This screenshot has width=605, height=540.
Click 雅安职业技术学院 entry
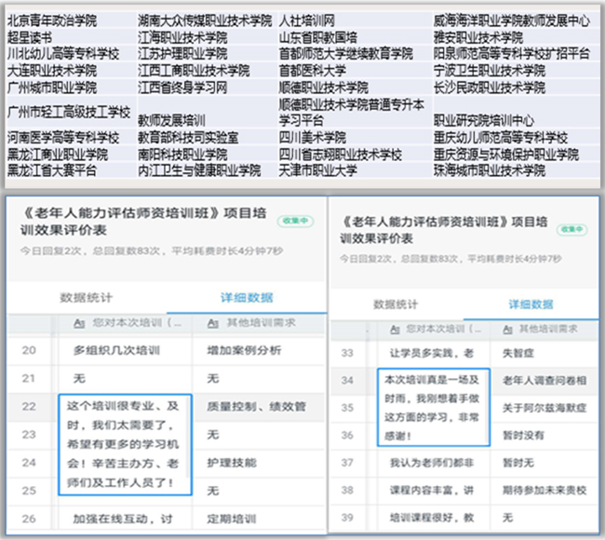[478, 37]
